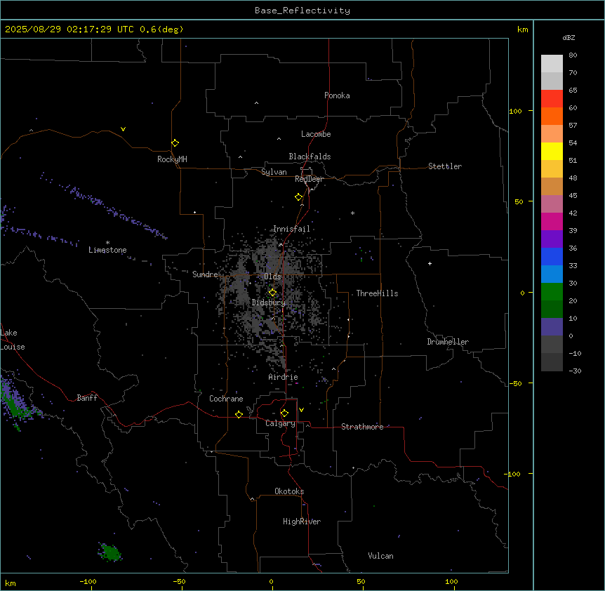The height and width of the screenshot is (591, 605).
Task: Pick the yellow 54-51 dBZ legend swatch
Action: click(552, 151)
